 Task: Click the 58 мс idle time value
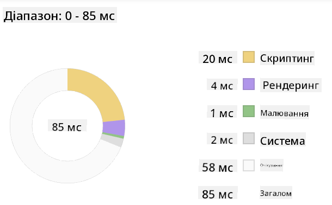pos(218,168)
